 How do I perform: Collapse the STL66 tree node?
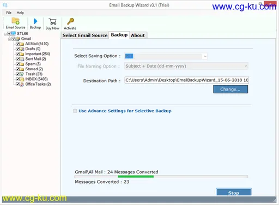(5, 34)
